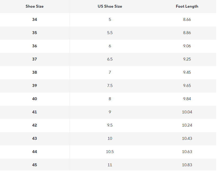Select shoe size 34 cell
Viewport: 217px width, 171px height.
(35, 20)
